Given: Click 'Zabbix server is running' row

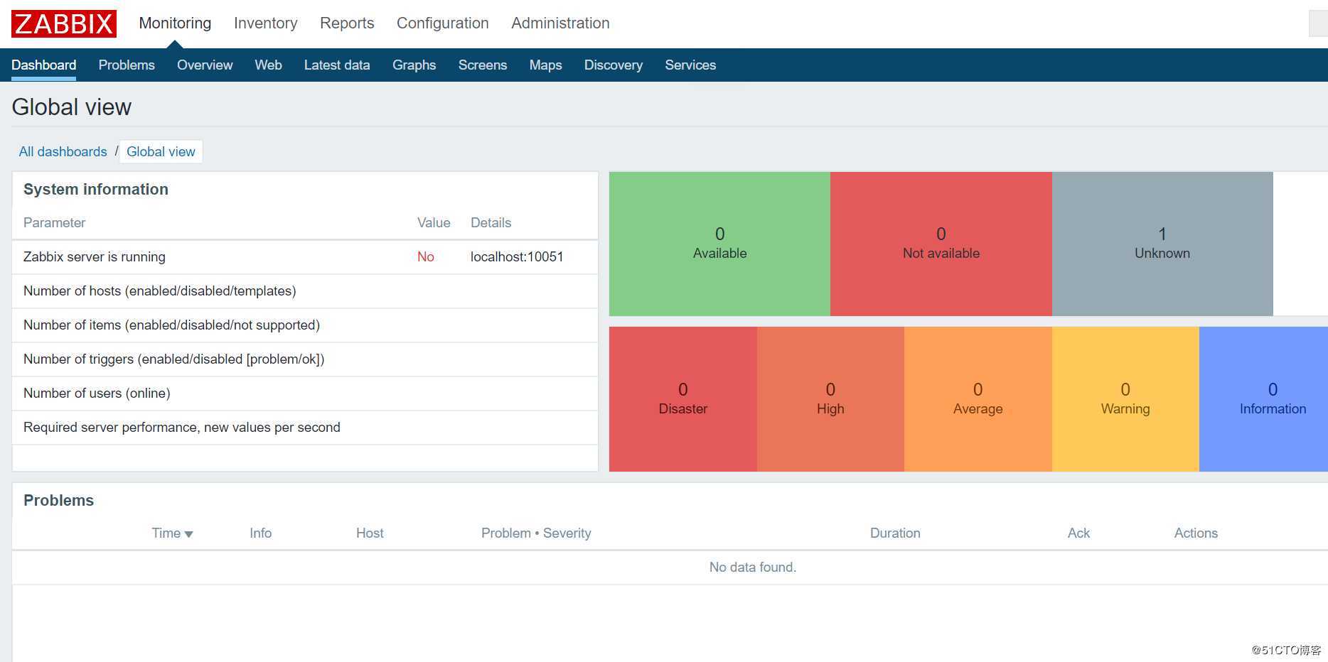Looking at the screenshot, I should [x=305, y=257].
